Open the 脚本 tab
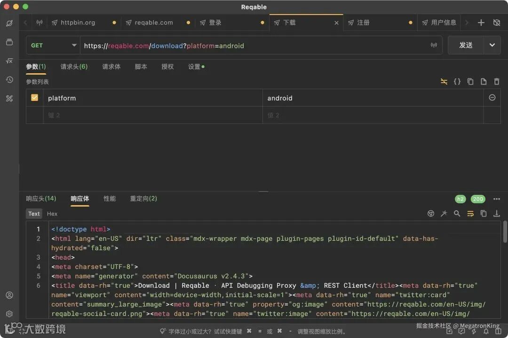This screenshot has width=508, height=338. click(141, 67)
